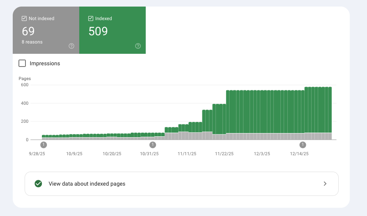Viewport: 367px width, 216px height.
Task: Click the 10/20/25 date label
Action: tap(112, 154)
